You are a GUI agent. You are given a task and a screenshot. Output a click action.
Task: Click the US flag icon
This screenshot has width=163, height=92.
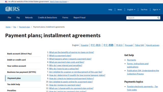pos(6,2)
